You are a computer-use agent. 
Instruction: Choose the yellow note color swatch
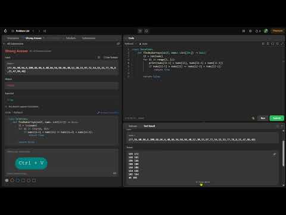tap(12, 180)
